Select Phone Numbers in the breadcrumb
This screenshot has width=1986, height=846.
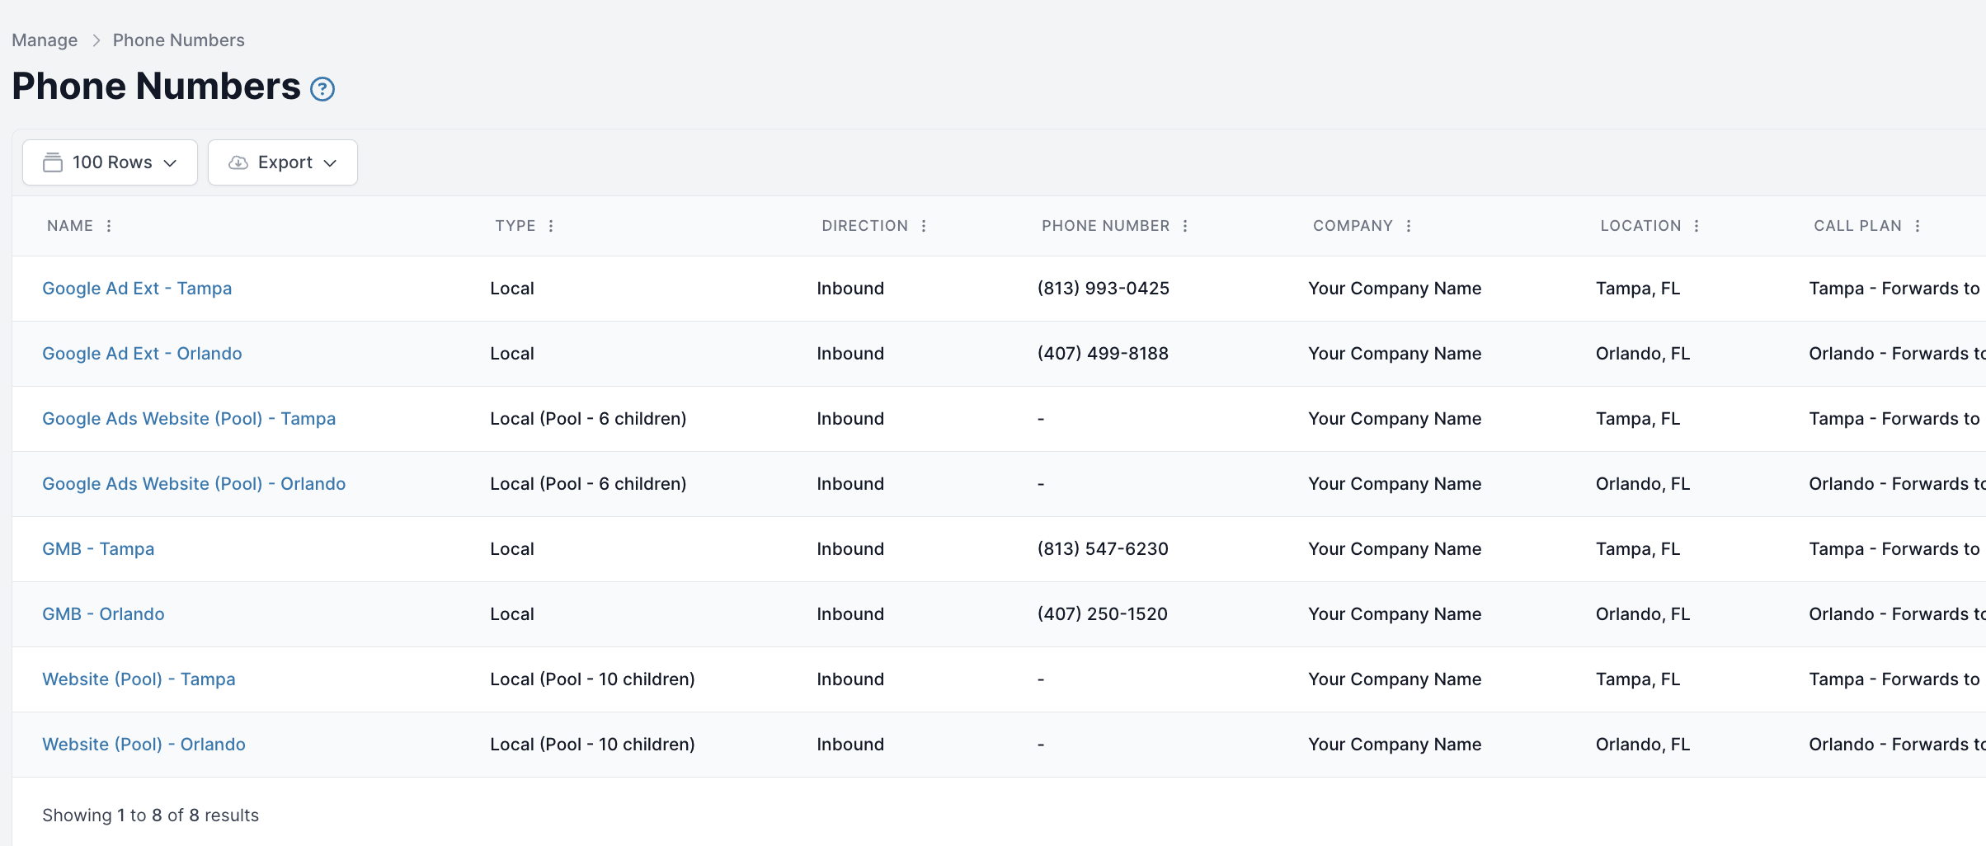coord(178,40)
